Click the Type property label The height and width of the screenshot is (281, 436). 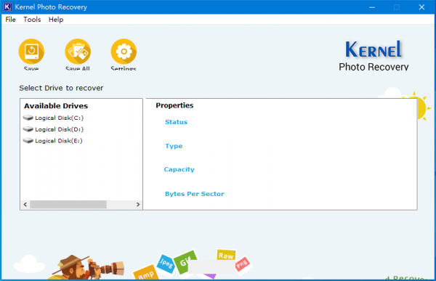pos(174,146)
